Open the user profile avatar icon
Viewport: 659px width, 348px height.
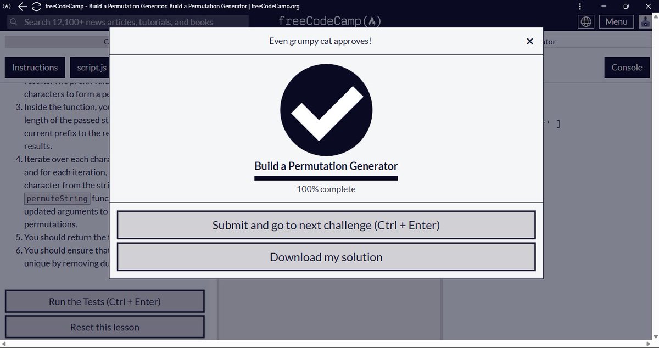(646, 21)
